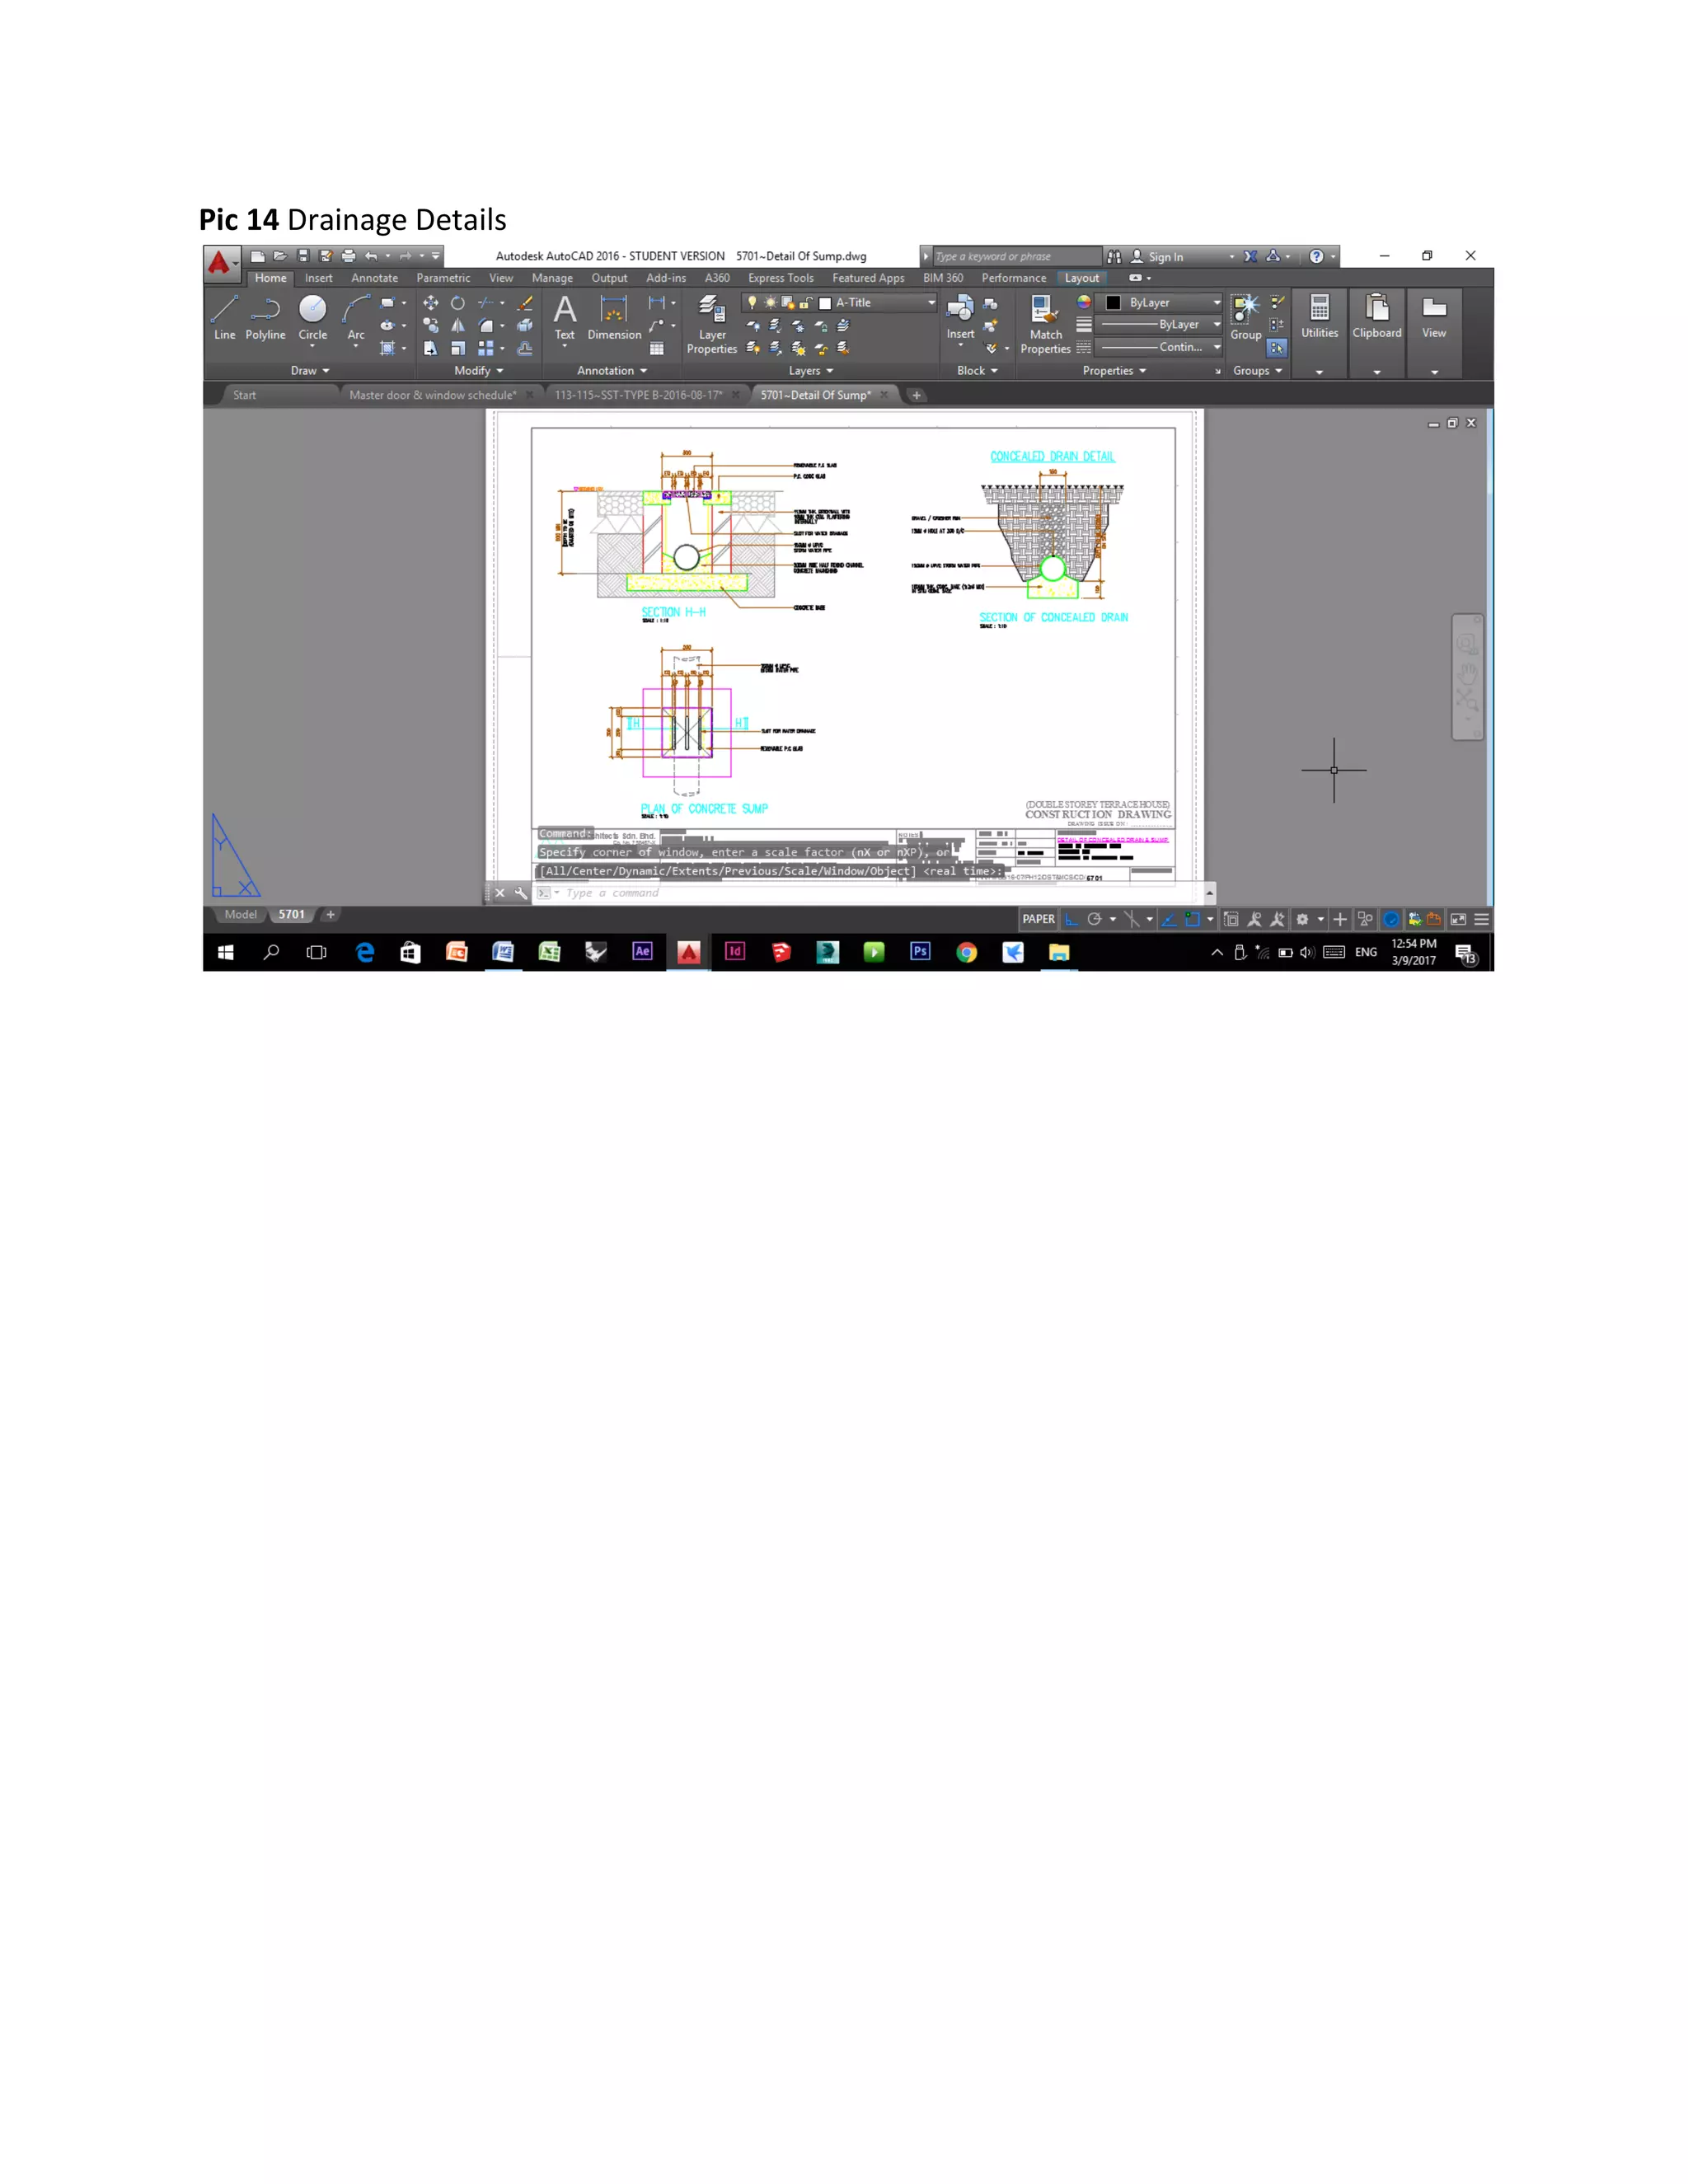Toggle polar tracking in status bar
This screenshot has width=1688, height=2184.
click(1095, 919)
